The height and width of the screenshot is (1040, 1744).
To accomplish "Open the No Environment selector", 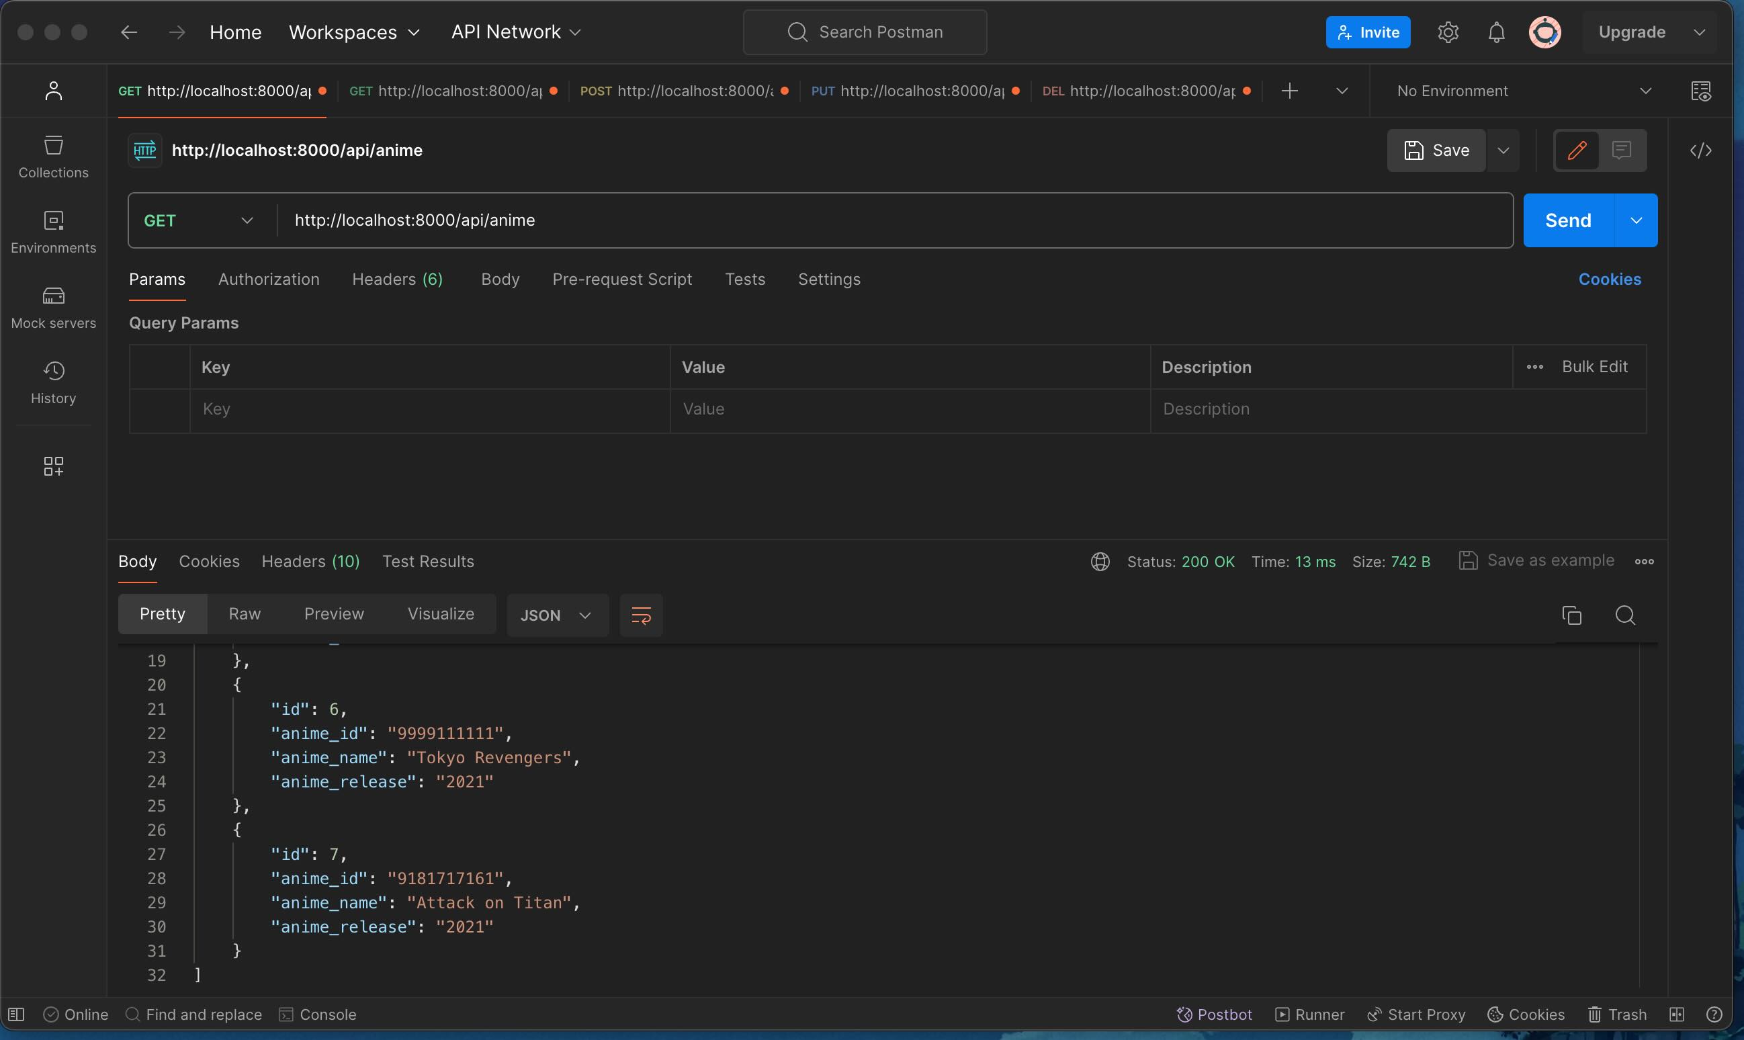I will (x=1522, y=91).
